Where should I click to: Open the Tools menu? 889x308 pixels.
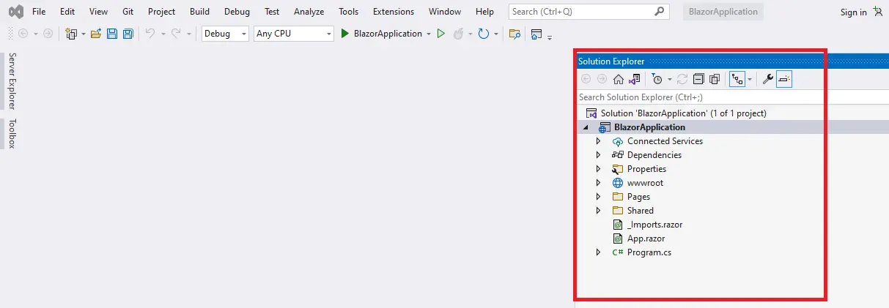pyautogui.click(x=349, y=12)
